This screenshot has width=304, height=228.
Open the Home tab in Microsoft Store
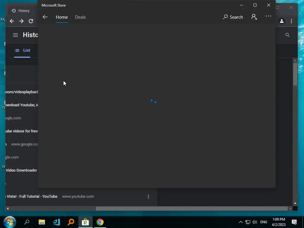(62, 17)
